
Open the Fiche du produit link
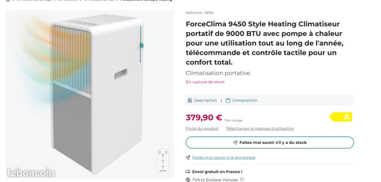pyautogui.click(x=202, y=128)
